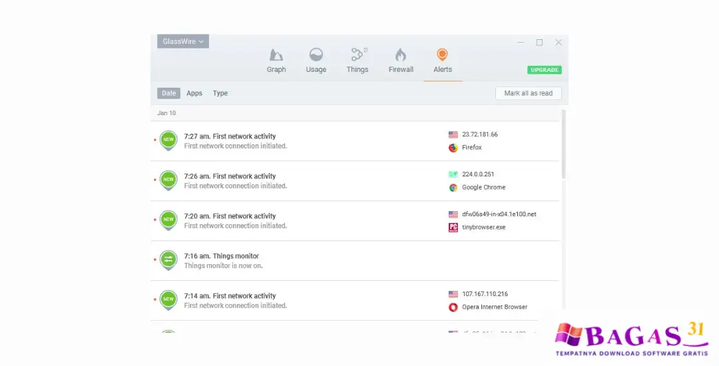Open the Firewall tab
The width and height of the screenshot is (719, 366).
tap(401, 61)
